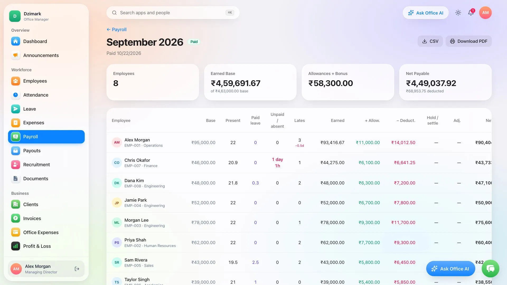Click Chris Okafor's CO avatar
Screen dimensions: 507x285
117,163
